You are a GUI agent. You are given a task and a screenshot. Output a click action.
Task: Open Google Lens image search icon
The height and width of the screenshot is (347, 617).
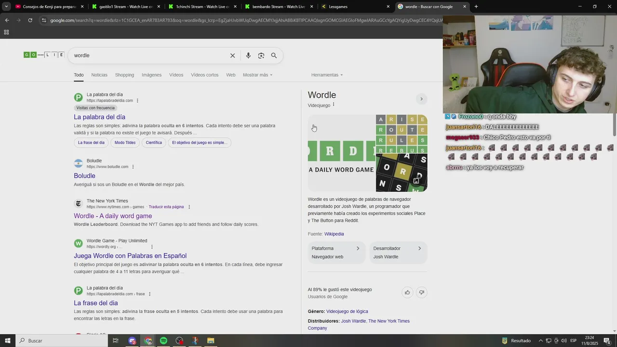tap(261, 55)
